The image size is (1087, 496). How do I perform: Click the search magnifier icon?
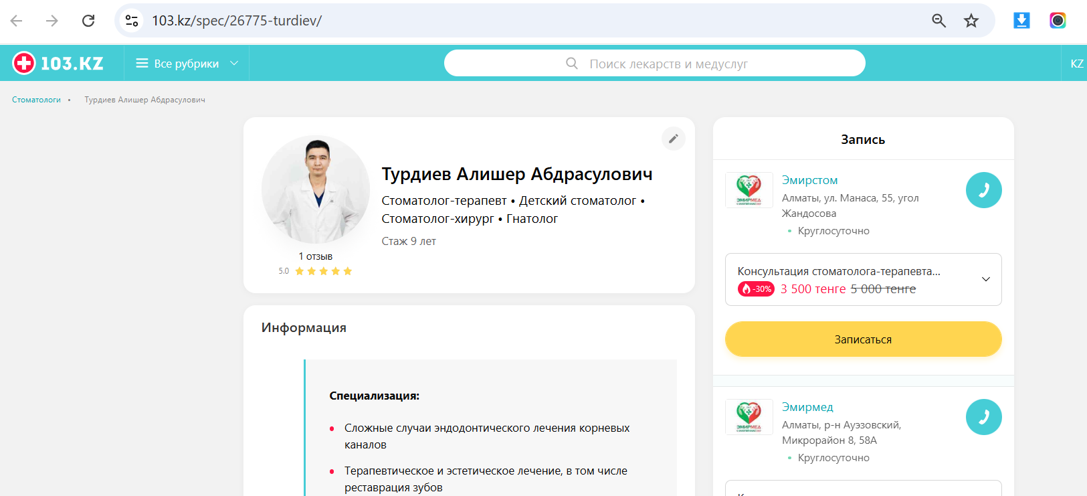tap(572, 64)
